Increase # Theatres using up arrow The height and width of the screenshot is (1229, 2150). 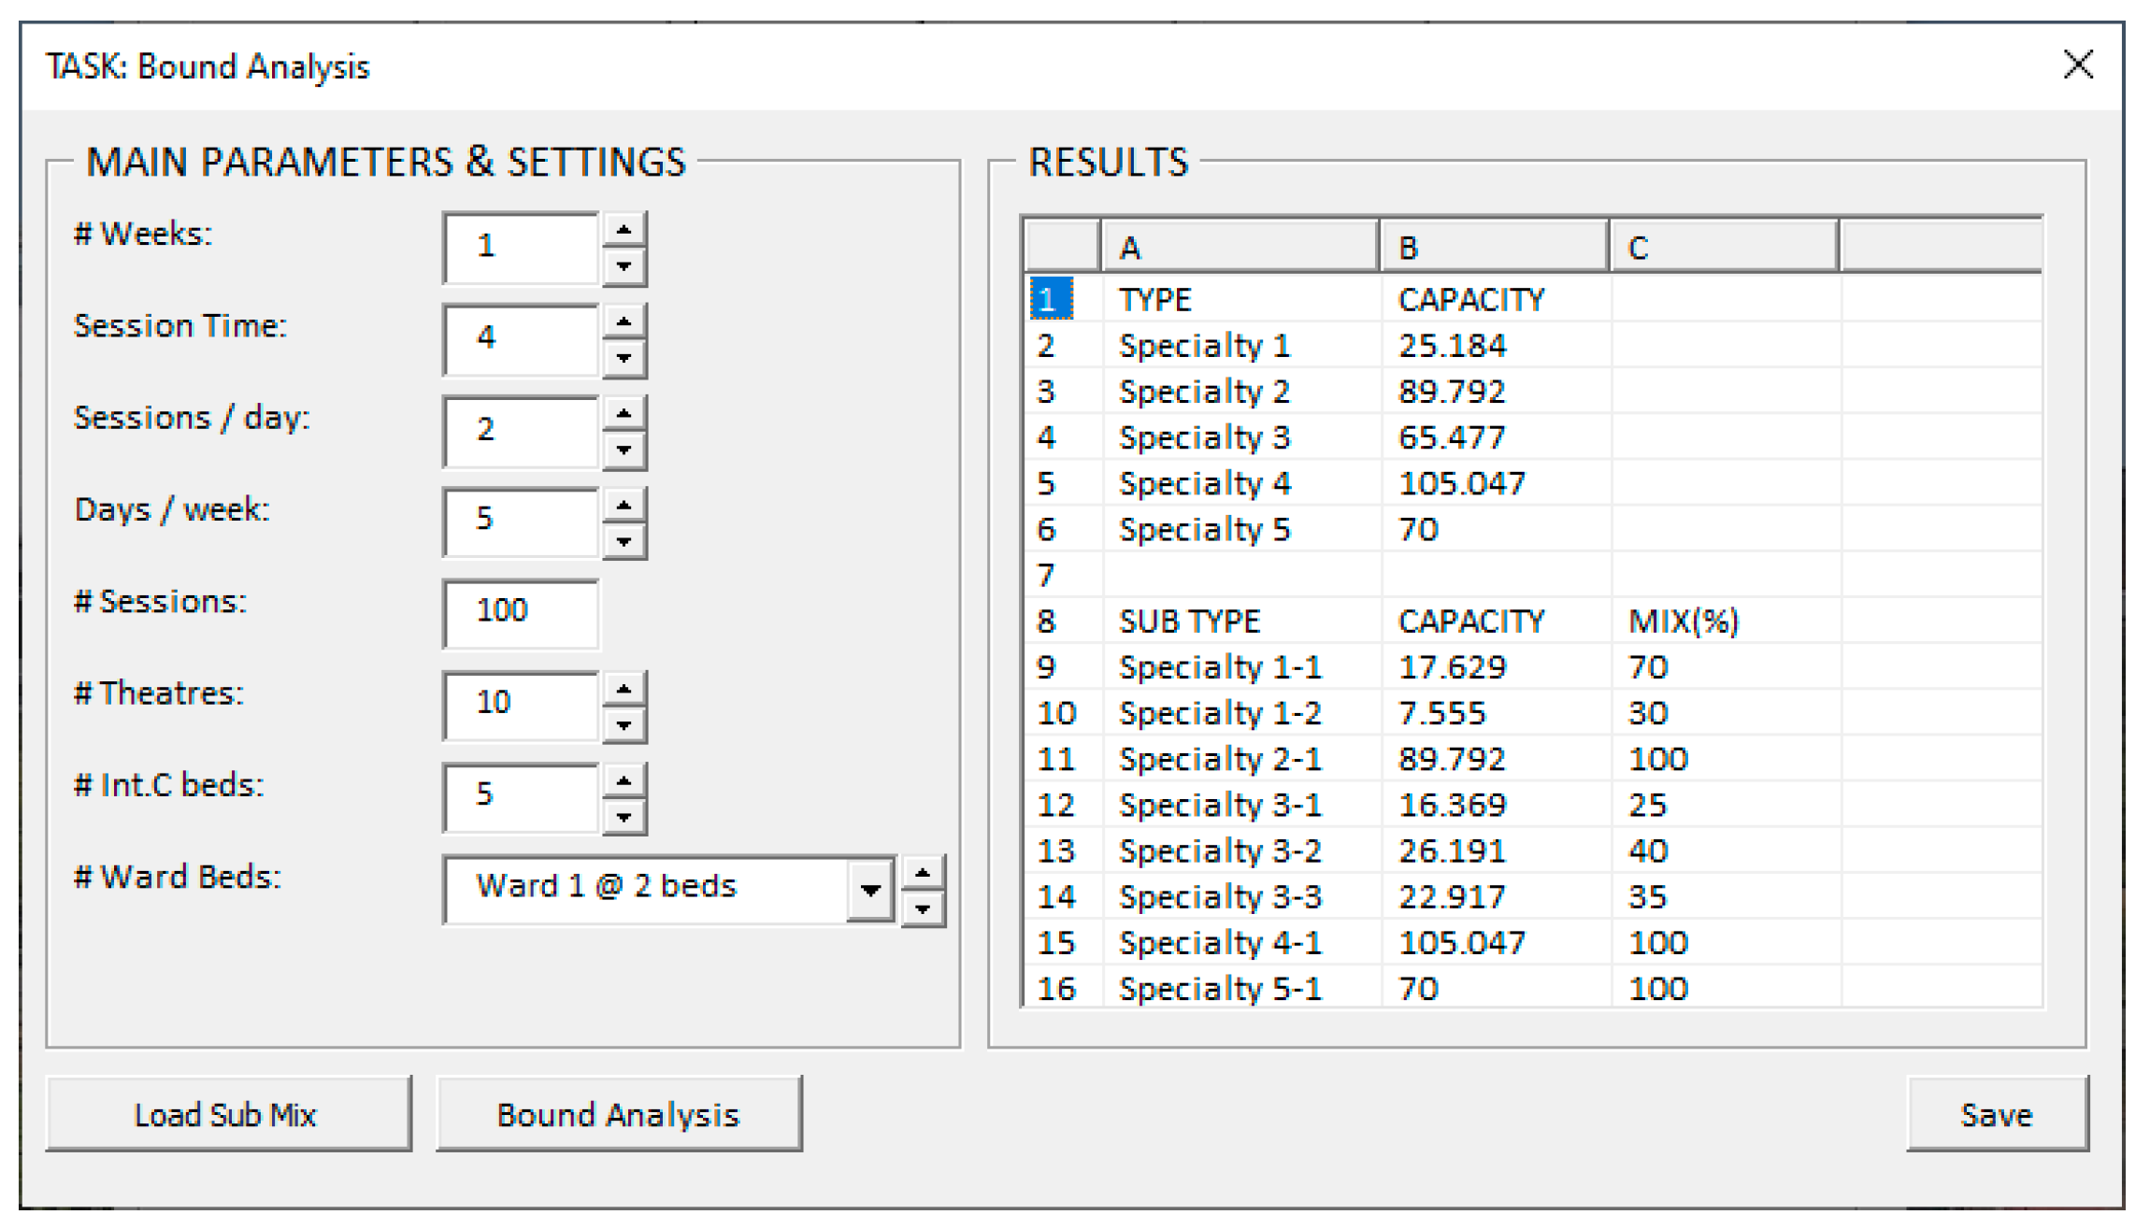pyautogui.click(x=623, y=690)
